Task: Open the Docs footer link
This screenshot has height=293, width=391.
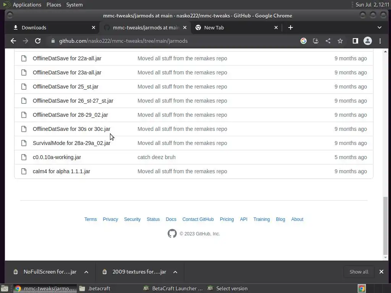Action: point(171,219)
